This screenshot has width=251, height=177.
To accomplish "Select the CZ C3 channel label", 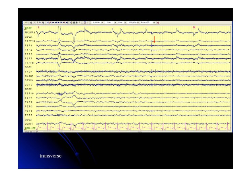I will click(29, 80).
